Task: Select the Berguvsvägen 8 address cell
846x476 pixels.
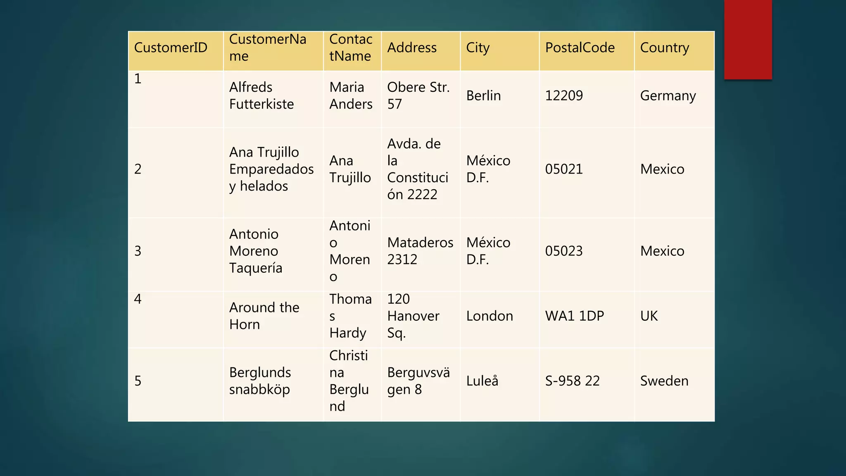Action: click(x=421, y=385)
